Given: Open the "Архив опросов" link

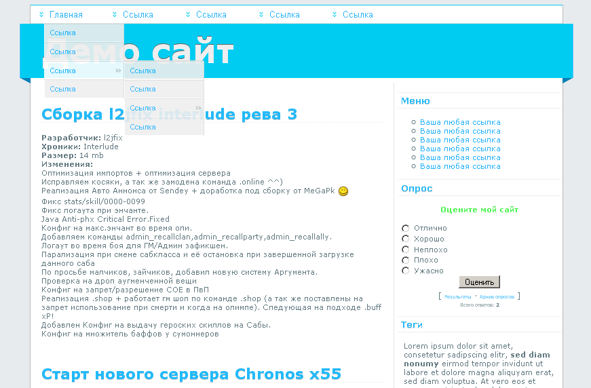Looking at the screenshot, I should [x=497, y=297].
